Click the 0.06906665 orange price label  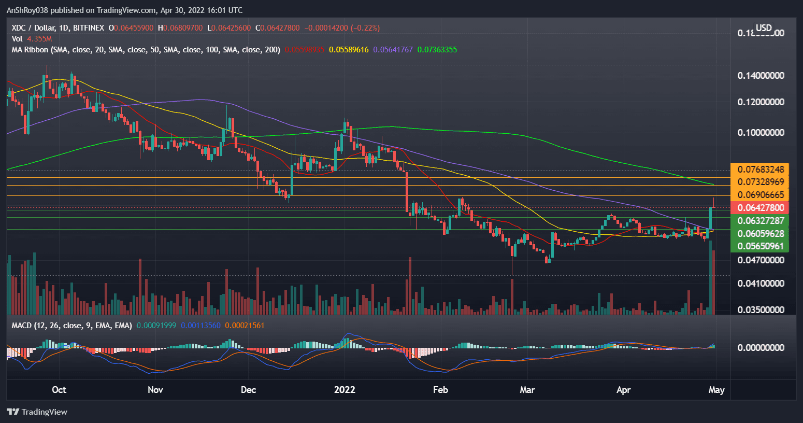759,195
